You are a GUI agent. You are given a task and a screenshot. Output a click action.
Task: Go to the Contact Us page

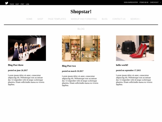coord(119,19)
